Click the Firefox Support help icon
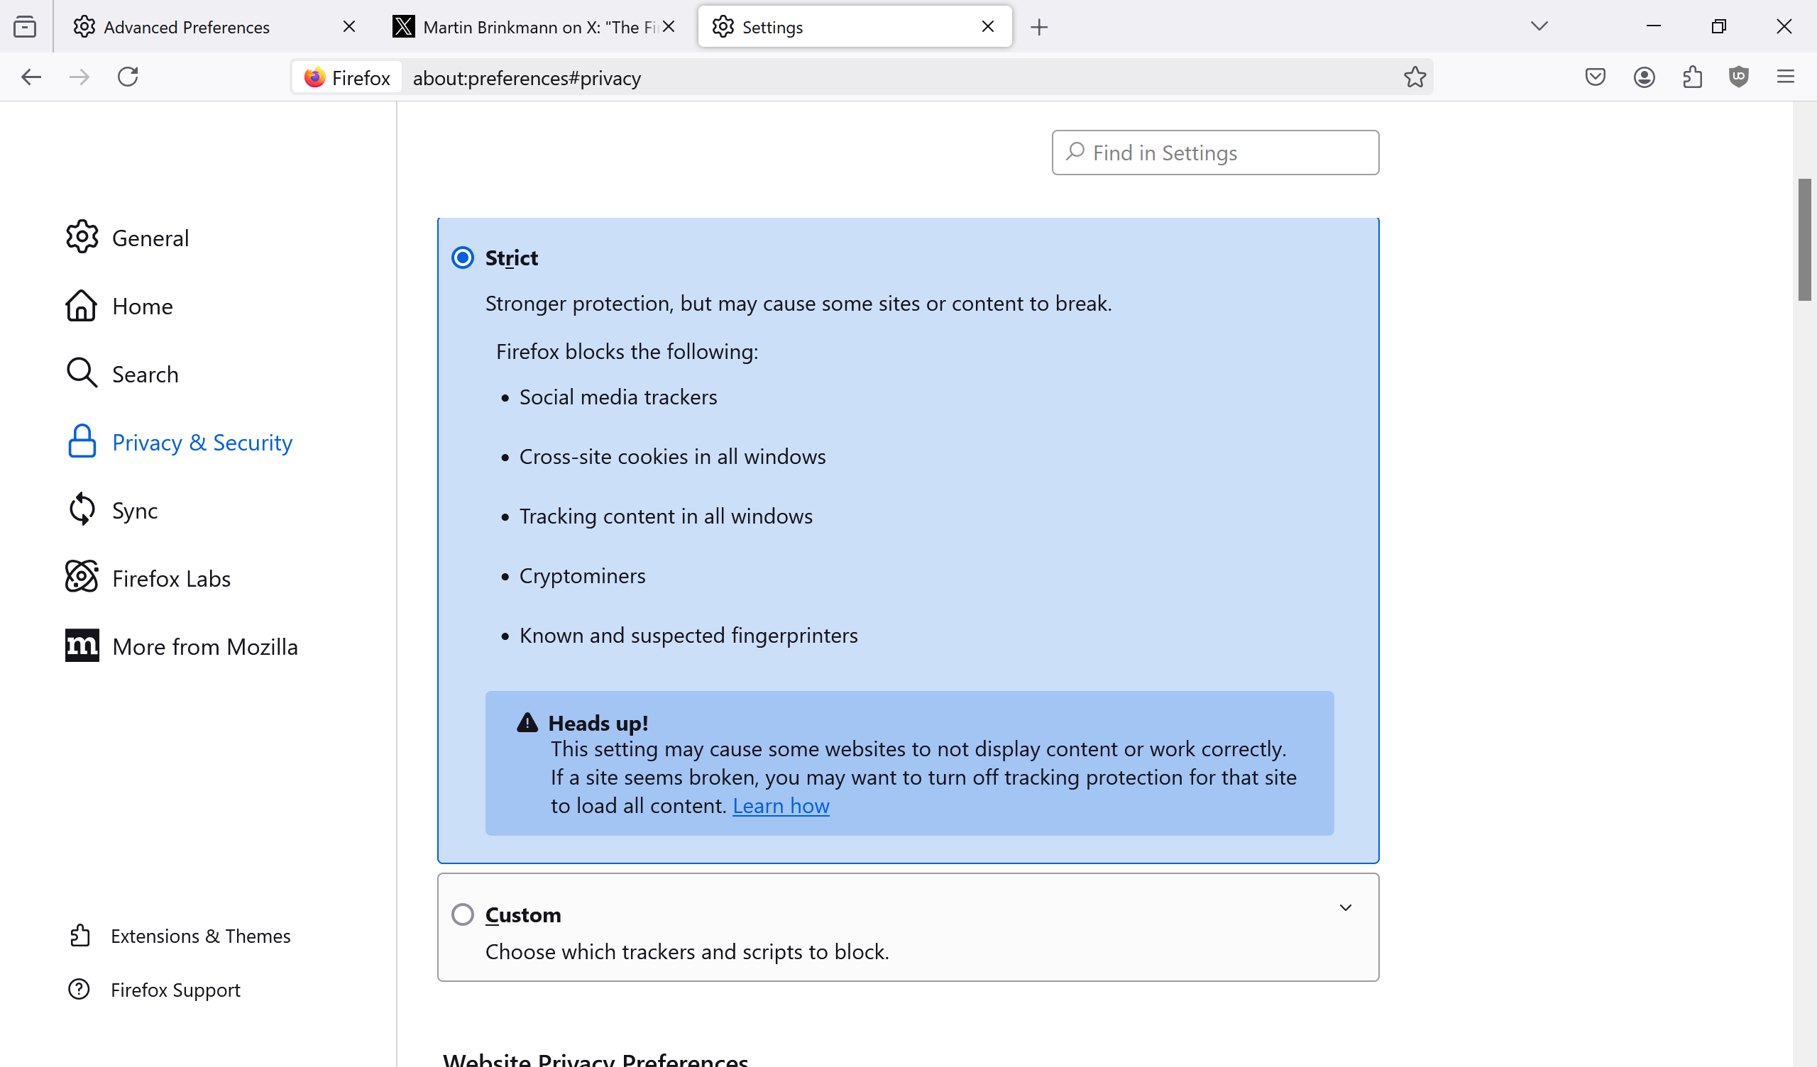The height and width of the screenshot is (1067, 1817). tap(82, 990)
